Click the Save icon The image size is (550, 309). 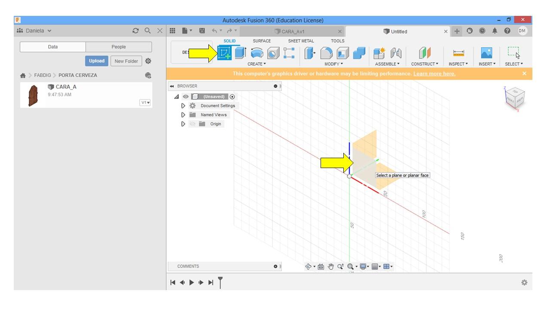click(x=202, y=31)
